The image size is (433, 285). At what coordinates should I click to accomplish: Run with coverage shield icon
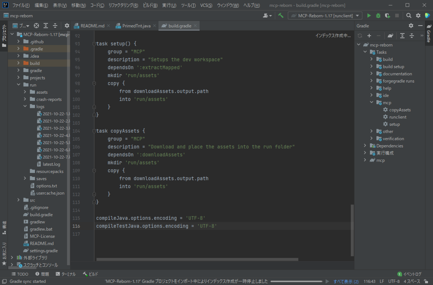pos(388,16)
